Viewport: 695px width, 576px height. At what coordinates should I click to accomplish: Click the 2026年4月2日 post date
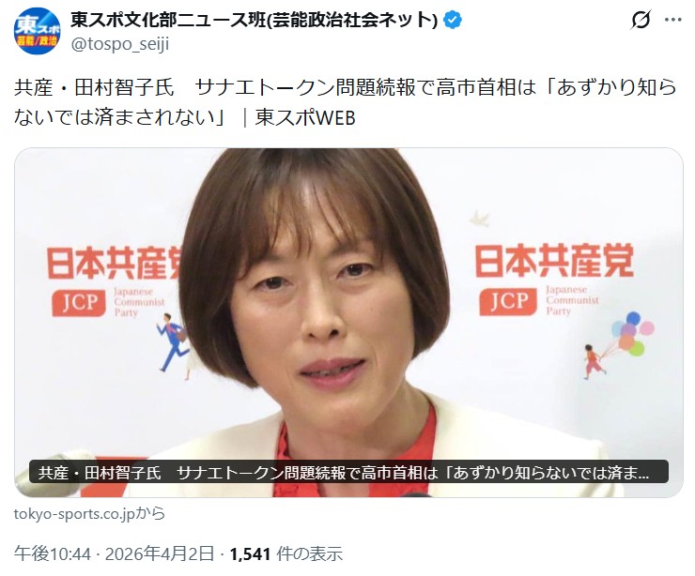[160, 553]
